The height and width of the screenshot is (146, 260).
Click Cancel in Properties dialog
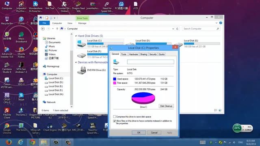tap(154, 133)
